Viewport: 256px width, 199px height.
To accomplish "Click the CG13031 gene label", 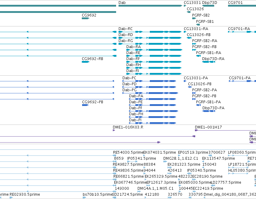I will tap(192, 3).
